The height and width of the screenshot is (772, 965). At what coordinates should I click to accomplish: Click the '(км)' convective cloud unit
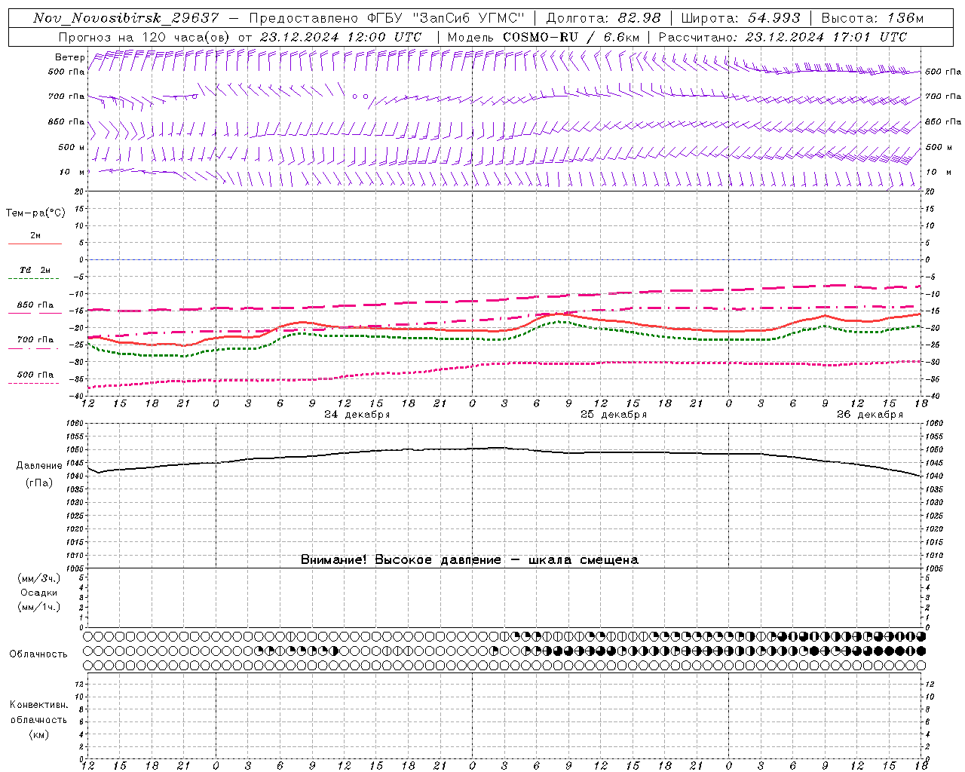click(39, 734)
